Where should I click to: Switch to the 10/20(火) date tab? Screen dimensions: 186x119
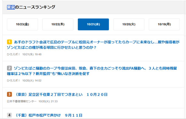(x=129, y=24)
